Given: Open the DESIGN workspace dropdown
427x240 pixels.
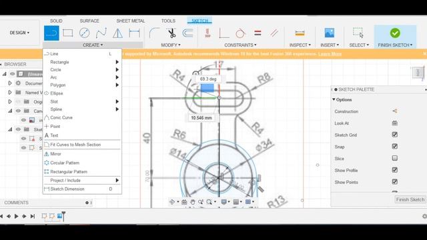Looking at the screenshot, I should click(19, 33).
